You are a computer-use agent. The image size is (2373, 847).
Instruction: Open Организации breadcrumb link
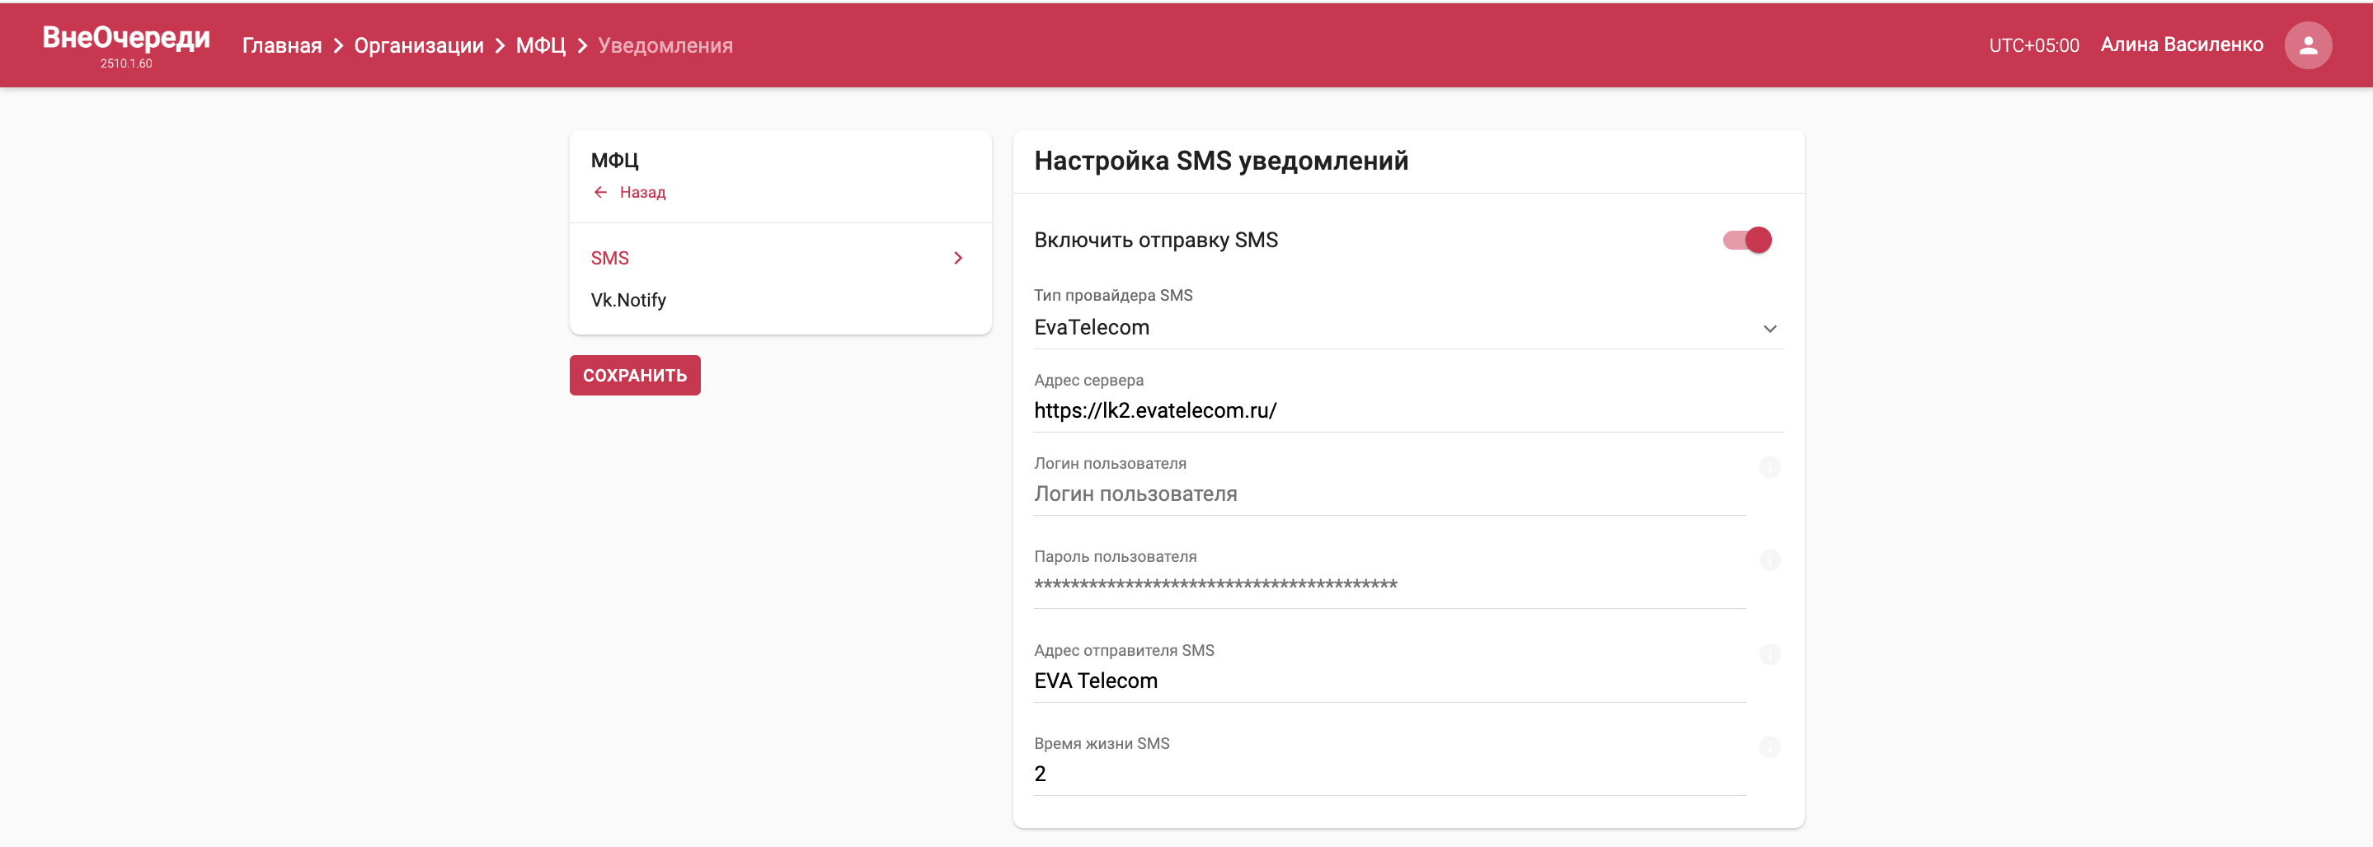(418, 45)
